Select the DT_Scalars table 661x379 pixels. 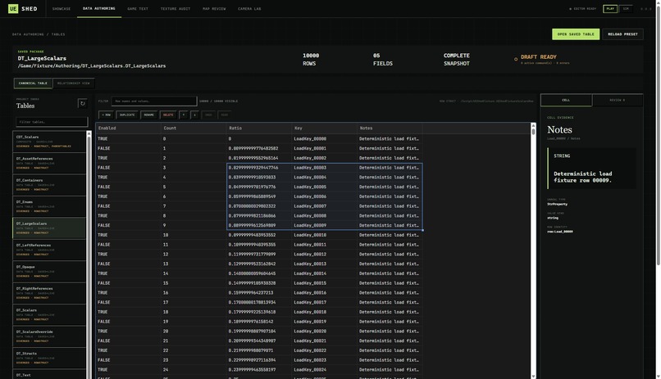(49, 314)
